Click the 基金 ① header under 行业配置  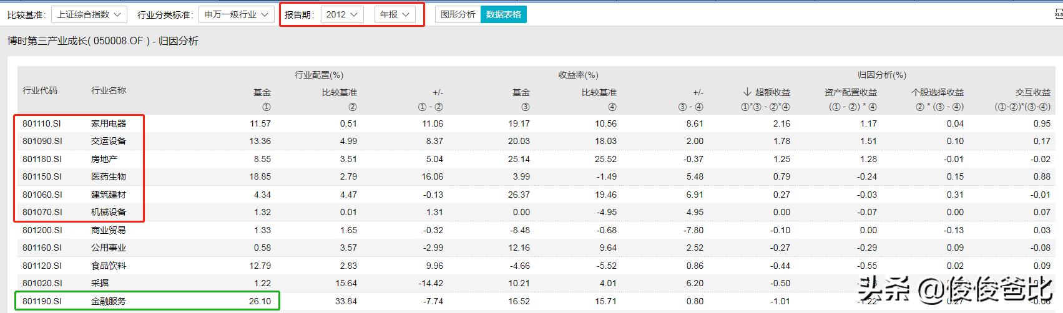262,99
